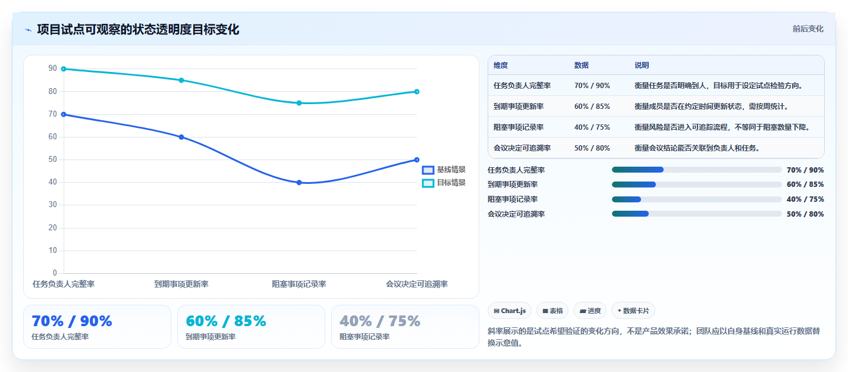Click the lightning icon beside the title
The image size is (848, 372).
28,30
